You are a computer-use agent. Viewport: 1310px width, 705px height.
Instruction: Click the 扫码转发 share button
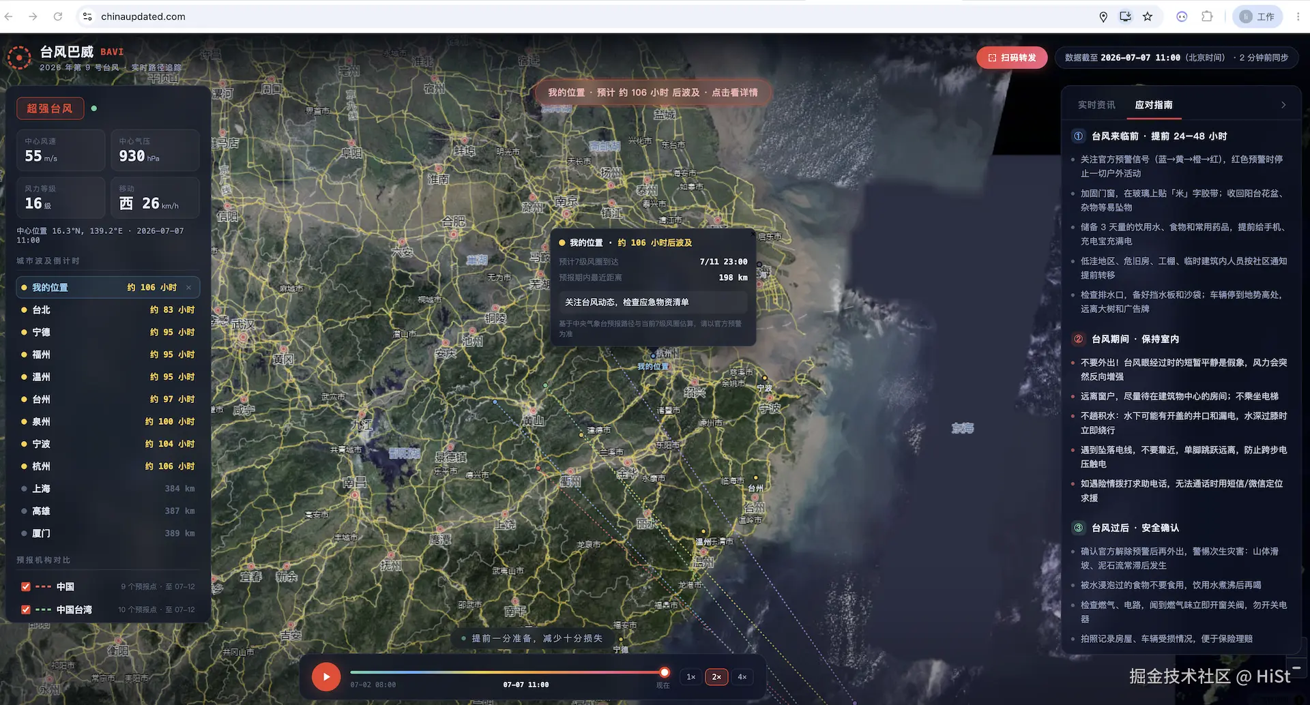click(x=1012, y=58)
